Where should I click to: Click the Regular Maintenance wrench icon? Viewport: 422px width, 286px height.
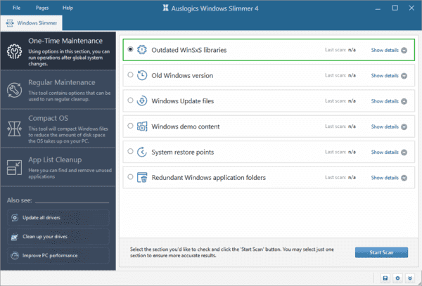tap(14, 90)
